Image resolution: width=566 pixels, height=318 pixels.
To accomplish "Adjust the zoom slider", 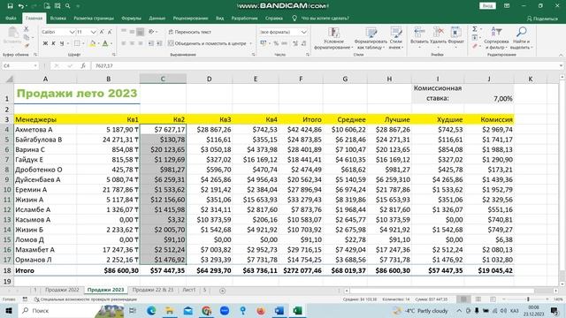I will point(528,299).
